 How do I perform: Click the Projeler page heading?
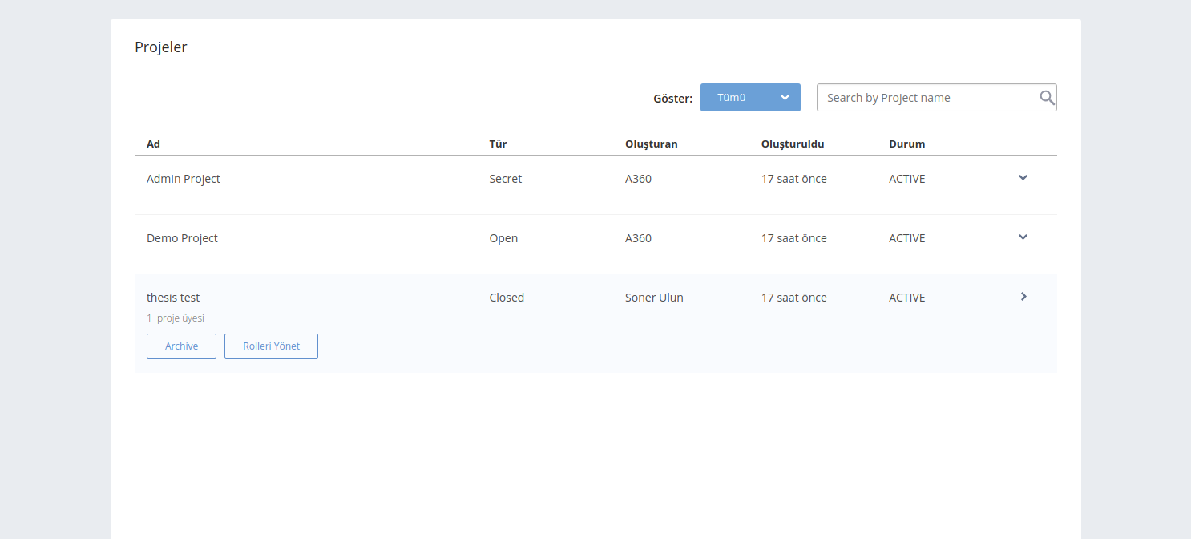pos(161,47)
